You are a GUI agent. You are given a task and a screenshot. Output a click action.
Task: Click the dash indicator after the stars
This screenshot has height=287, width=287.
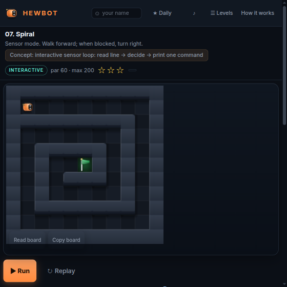[x=132, y=70]
